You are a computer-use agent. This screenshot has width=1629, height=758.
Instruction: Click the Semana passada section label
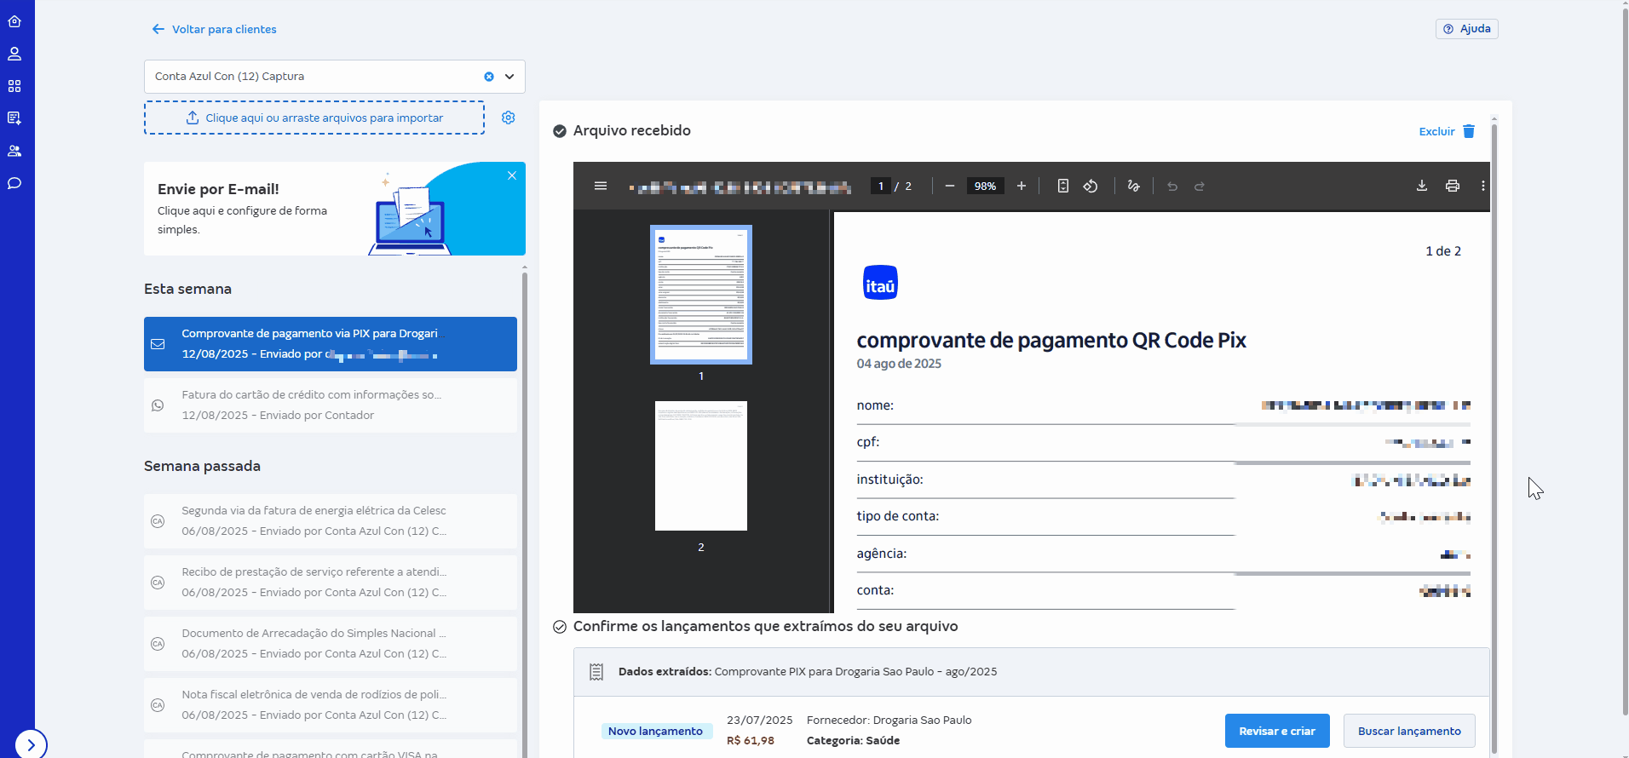tap(202, 466)
